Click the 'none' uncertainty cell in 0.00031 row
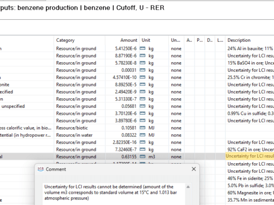274x205 pixels. point(176,70)
